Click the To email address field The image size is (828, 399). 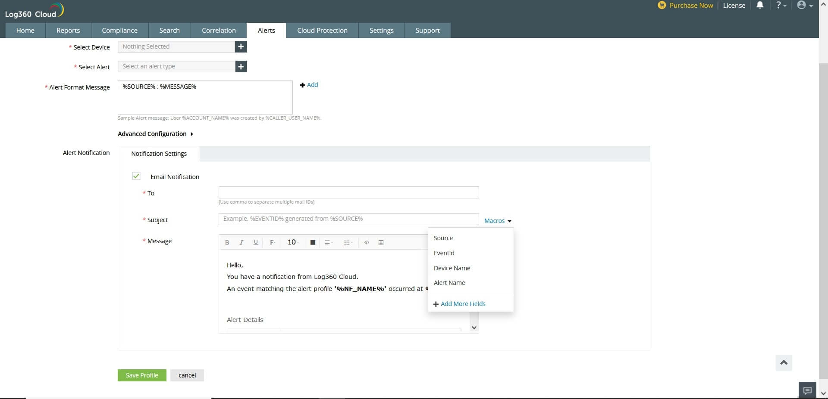349,192
